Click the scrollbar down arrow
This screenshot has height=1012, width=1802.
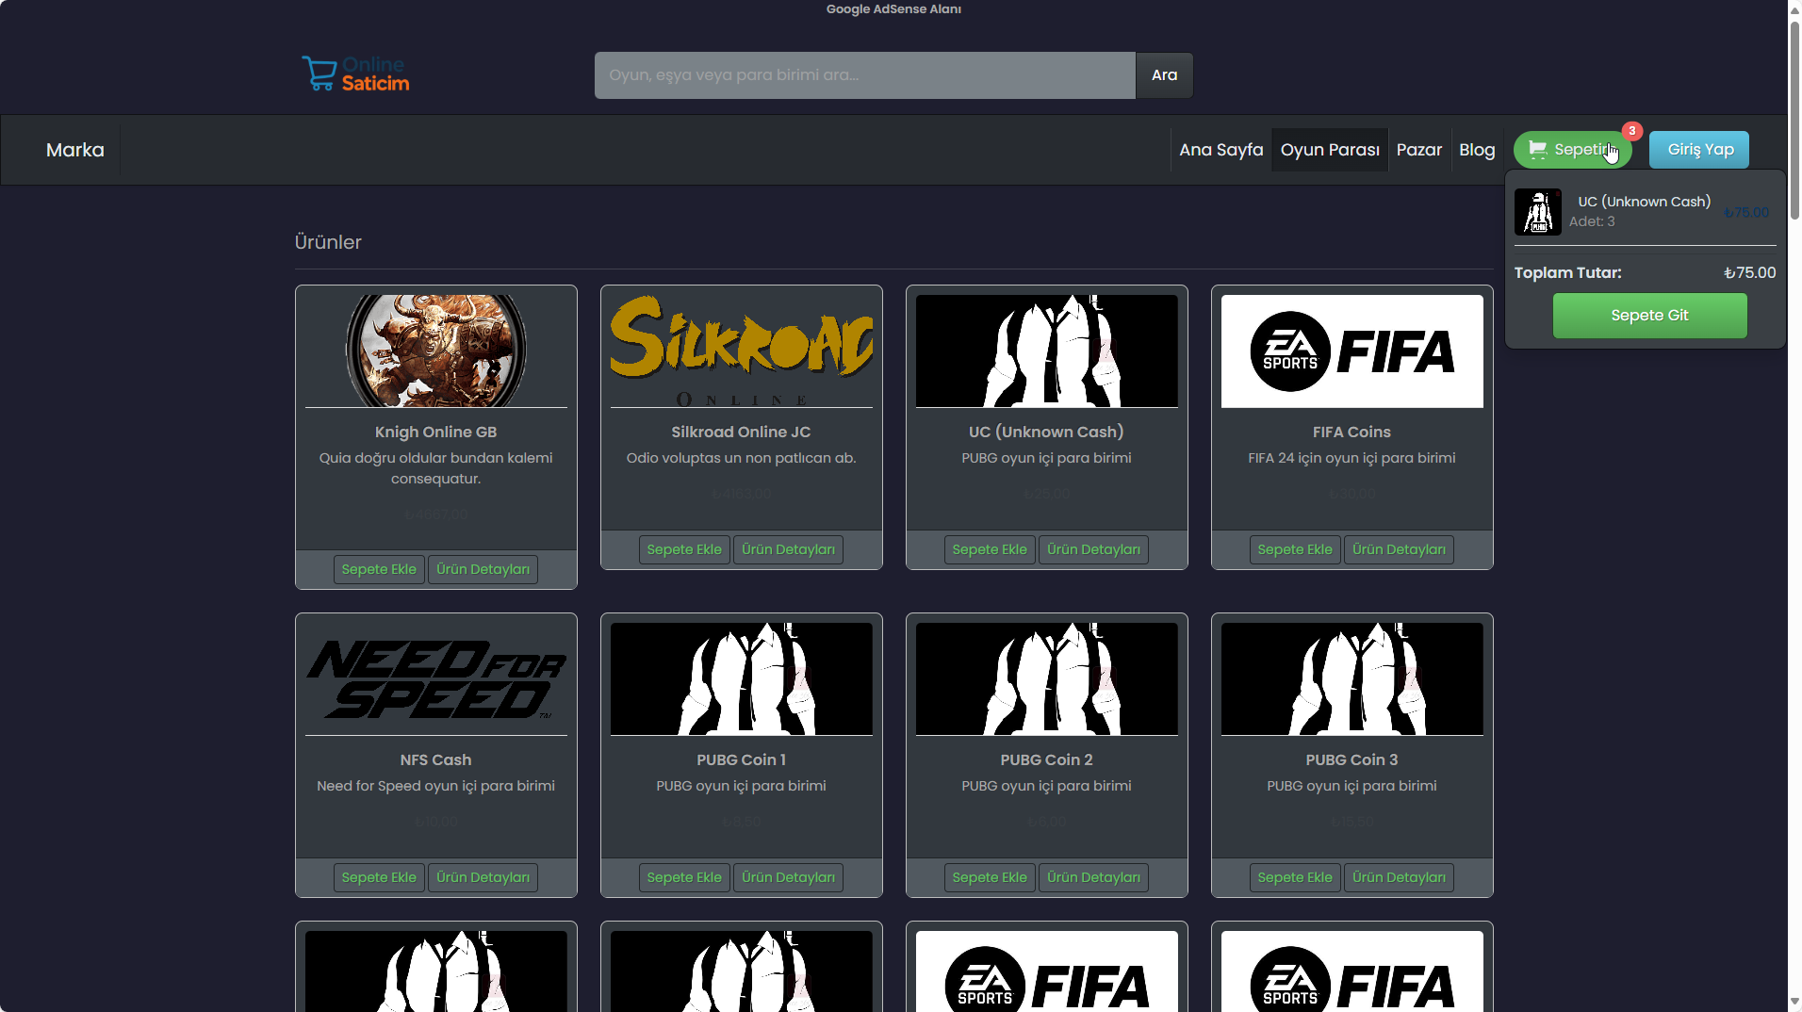tap(1794, 1003)
